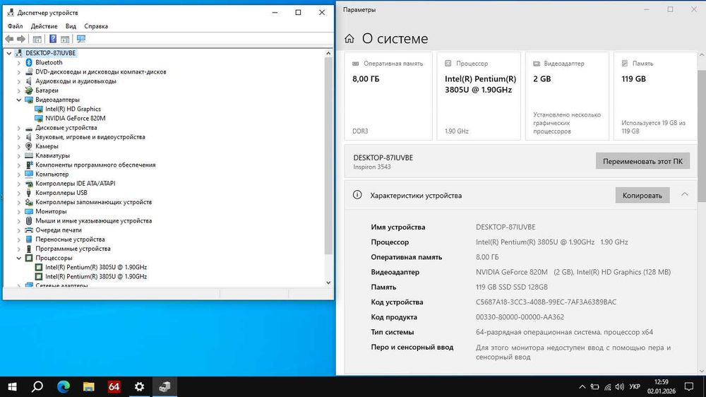This screenshot has height=397, width=706.
Task: Click the 119 GB SSD SSD 128GB value
Action: 511,287
